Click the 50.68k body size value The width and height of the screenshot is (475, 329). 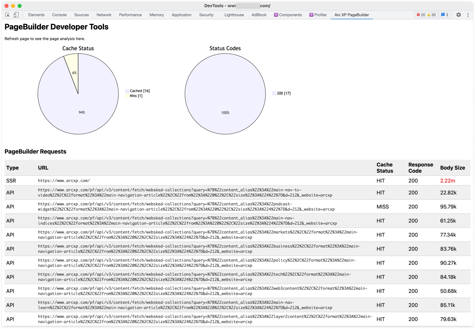pyautogui.click(x=448, y=291)
